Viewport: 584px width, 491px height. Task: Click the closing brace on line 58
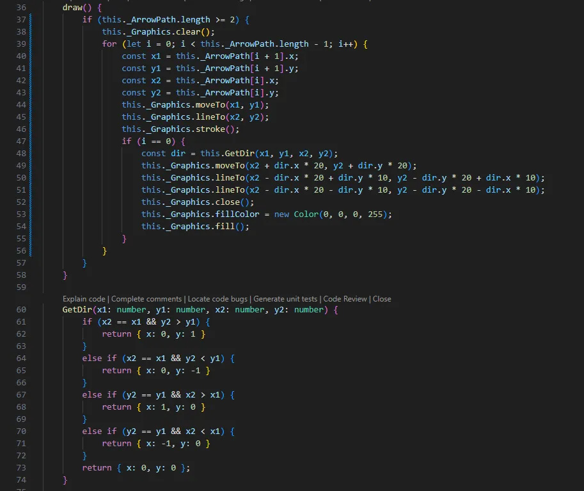click(65, 275)
